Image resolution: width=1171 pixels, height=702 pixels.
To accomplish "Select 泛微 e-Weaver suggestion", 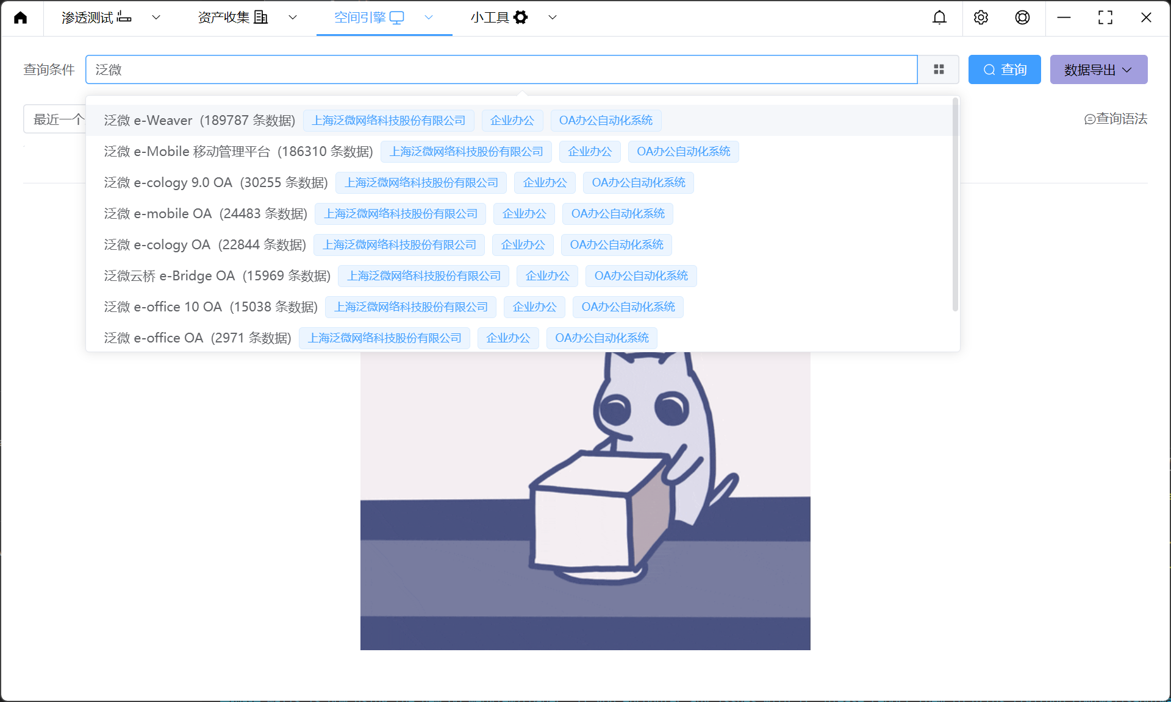I will click(x=199, y=121).
